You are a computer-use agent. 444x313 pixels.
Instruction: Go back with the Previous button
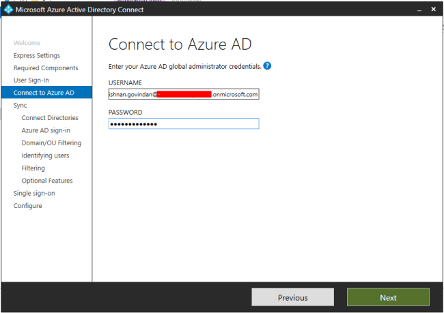click(292, 297)
